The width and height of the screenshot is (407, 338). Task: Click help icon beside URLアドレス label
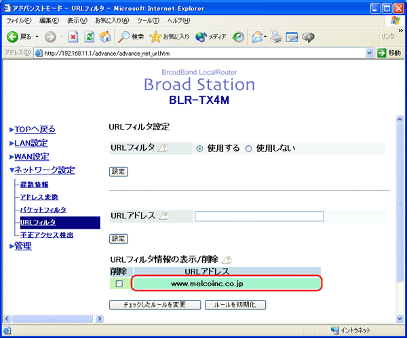(x=163, y=217)
